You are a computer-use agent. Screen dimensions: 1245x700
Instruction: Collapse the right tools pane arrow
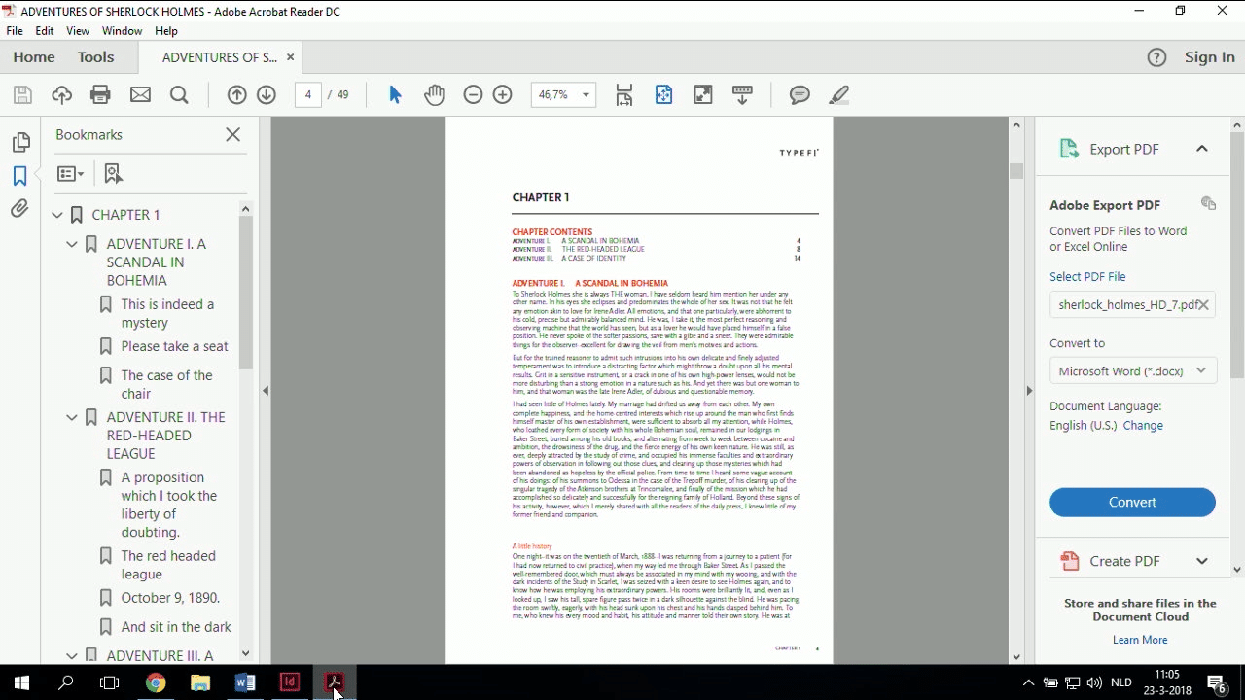(1029, 391)
